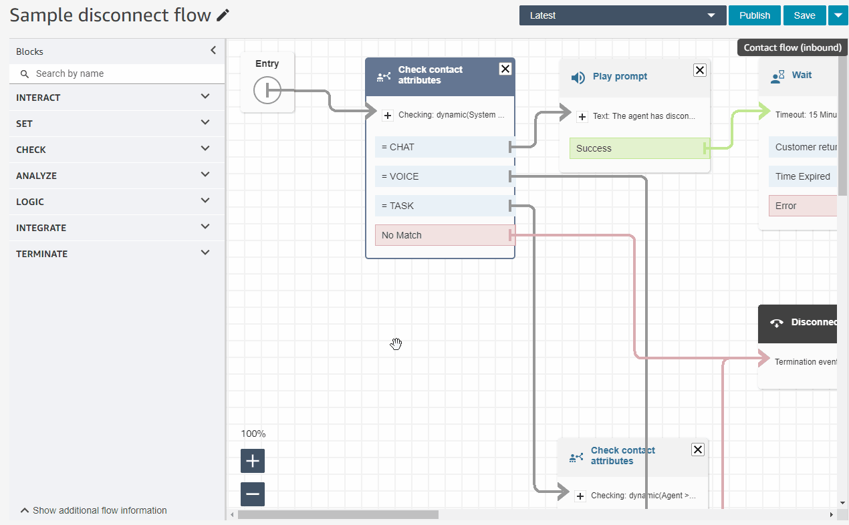Click the Disconnect block handset icon
This screenshot has width=849, height=525.
[x=776, y=323]
